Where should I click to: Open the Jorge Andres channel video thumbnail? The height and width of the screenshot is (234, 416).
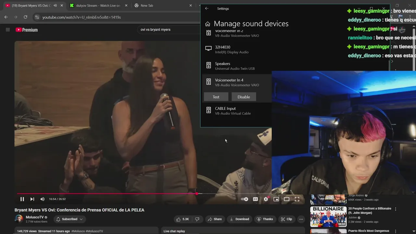pyautogui.click(x=328, y=199)
